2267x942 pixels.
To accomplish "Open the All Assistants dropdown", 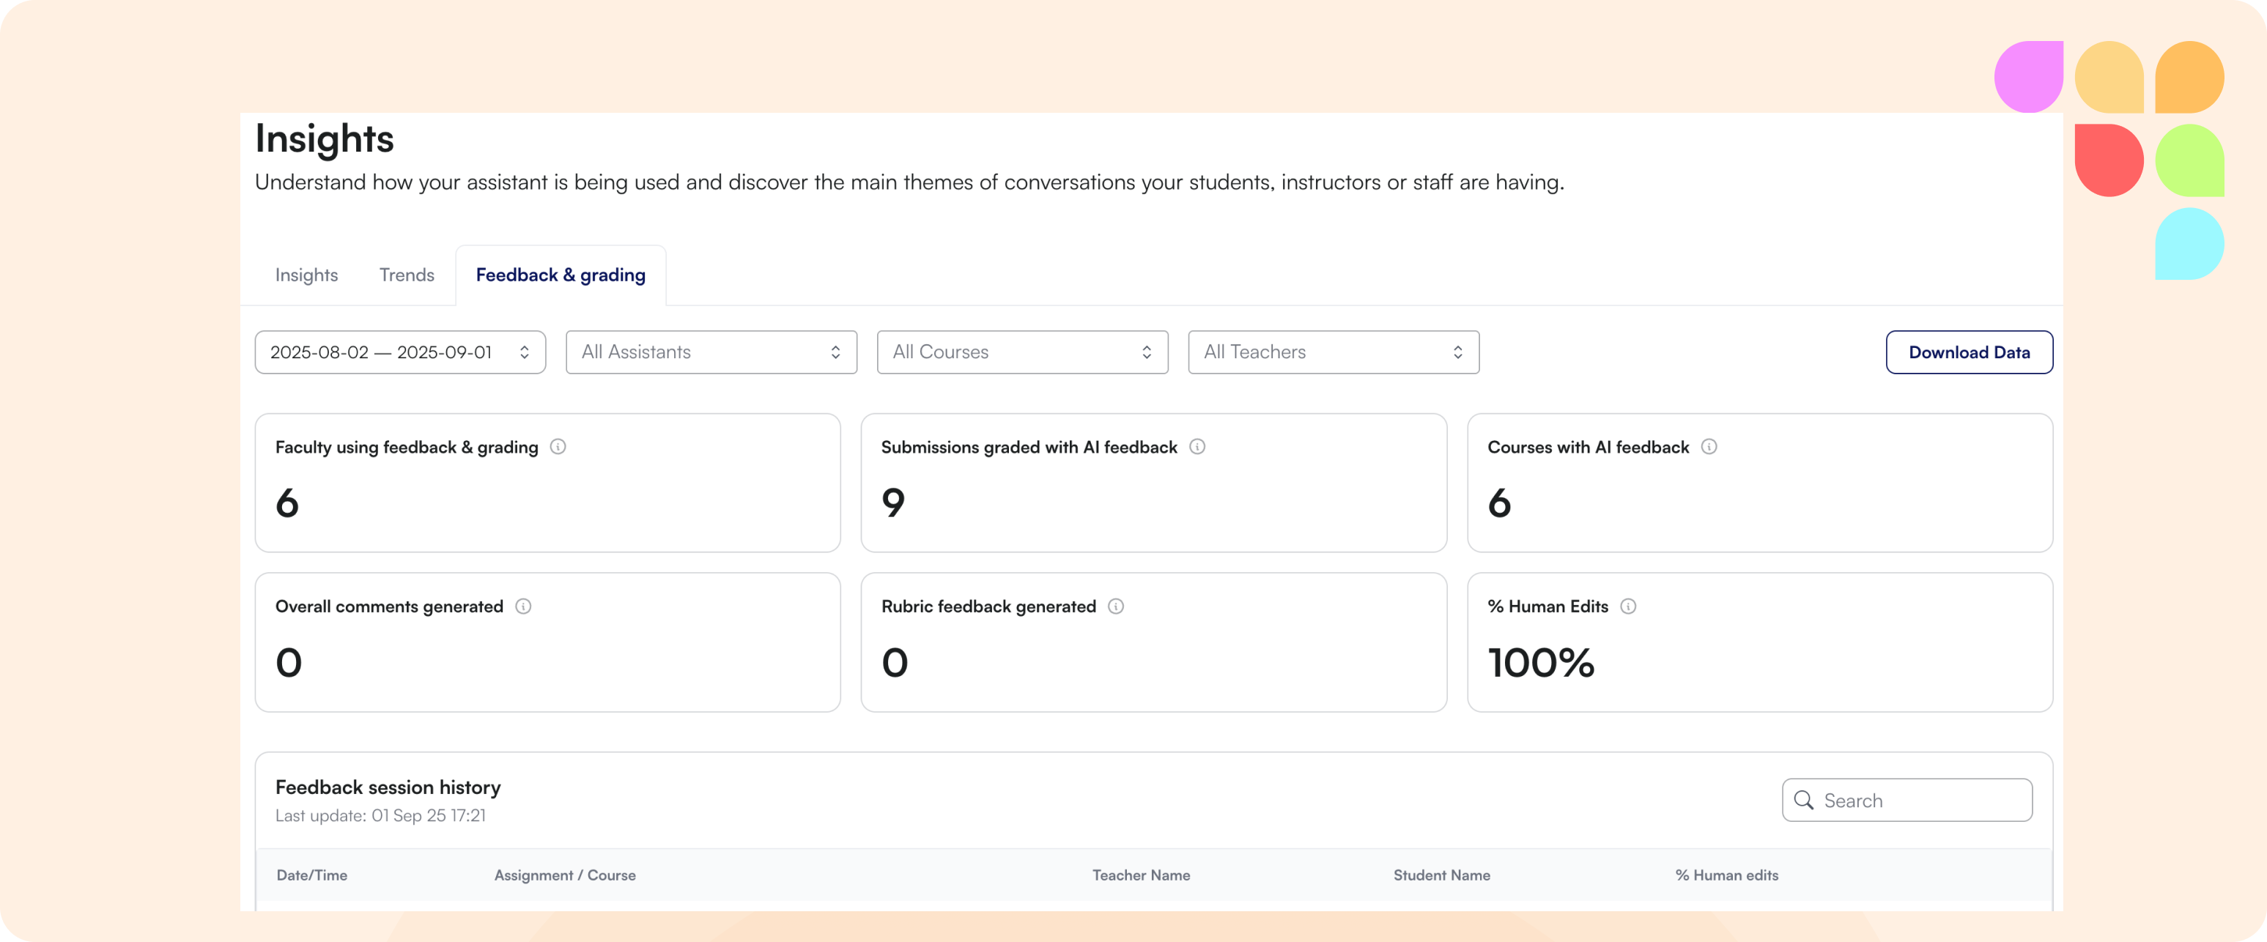I will (711, 352).
